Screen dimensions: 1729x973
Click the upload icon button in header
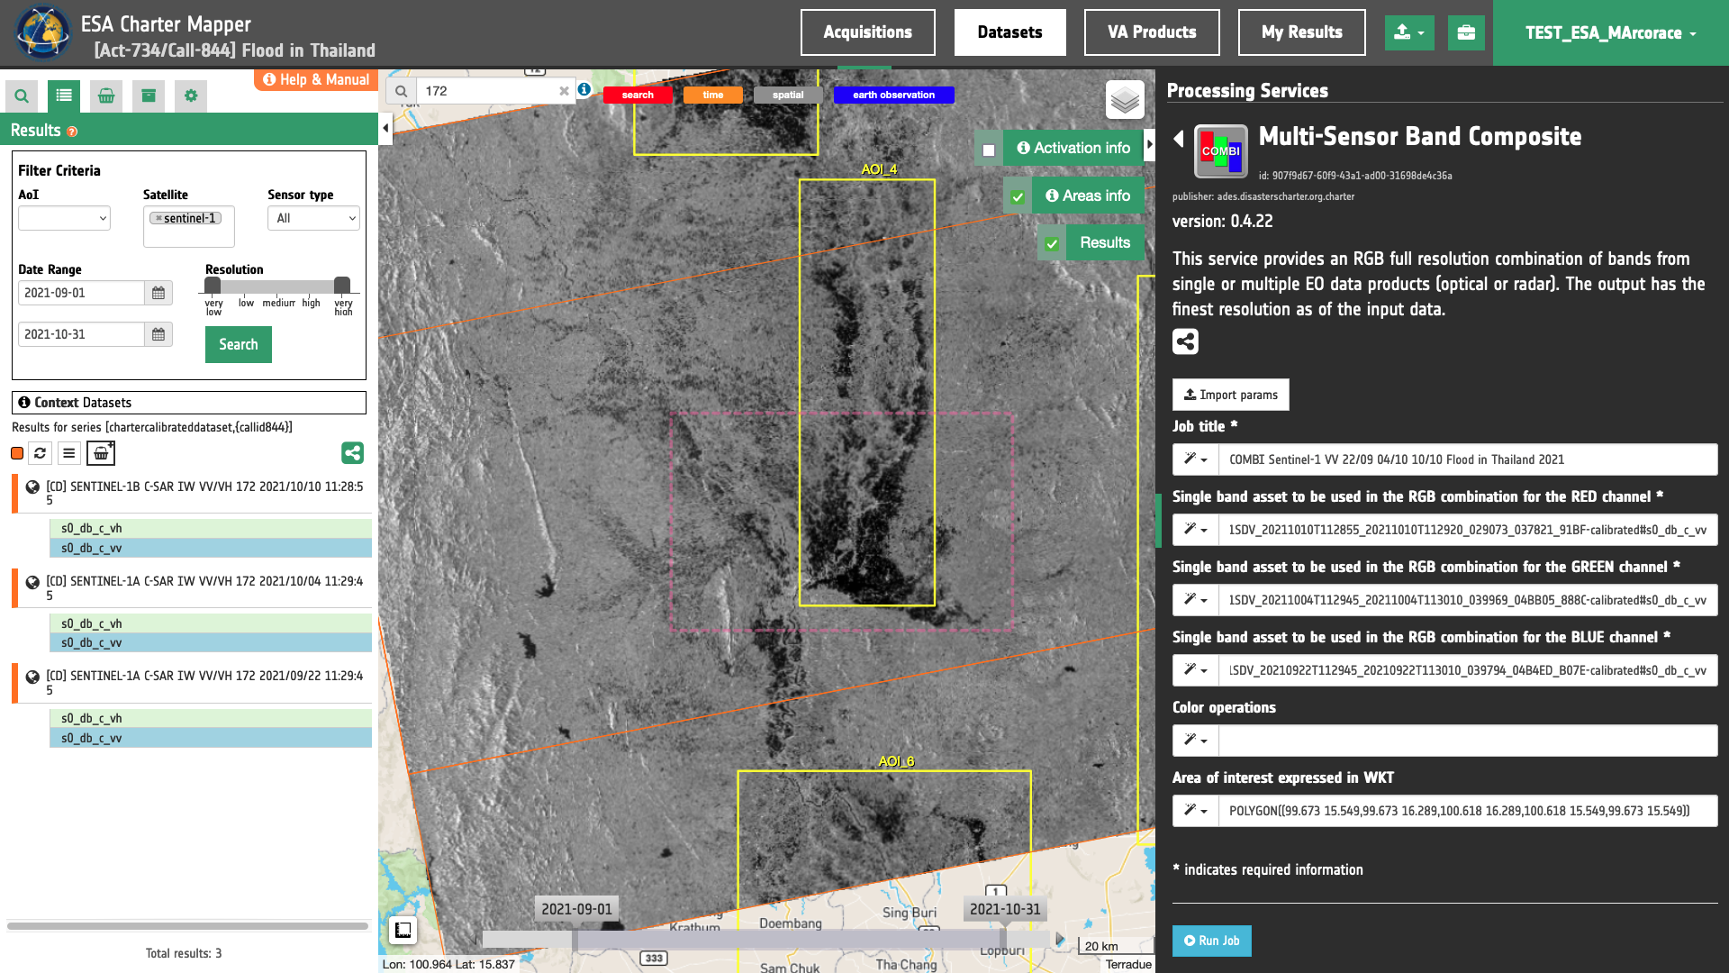tap(1409, 32)
